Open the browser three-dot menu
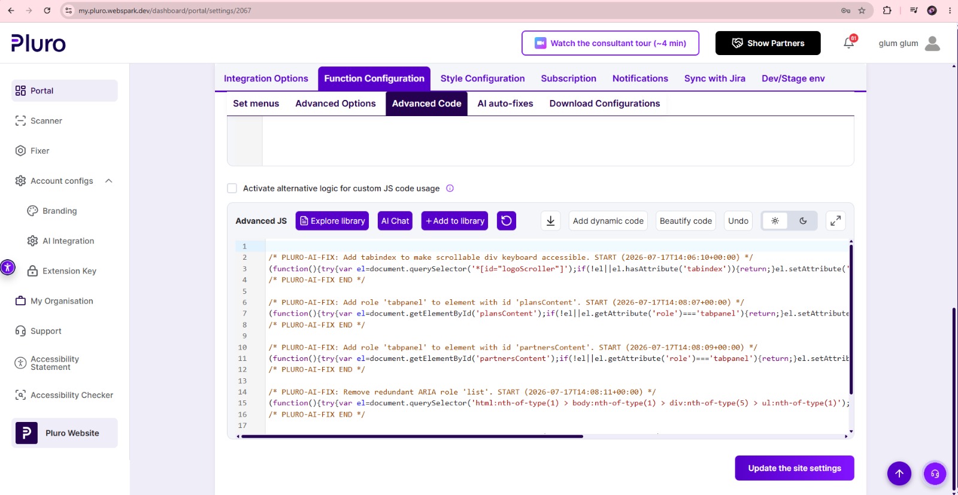The height and width of the screenshot is (495, 958). 950,11
